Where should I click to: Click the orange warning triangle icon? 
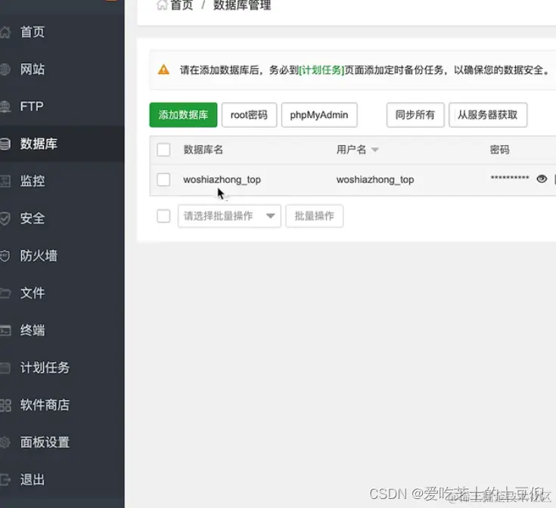[163, 70]
